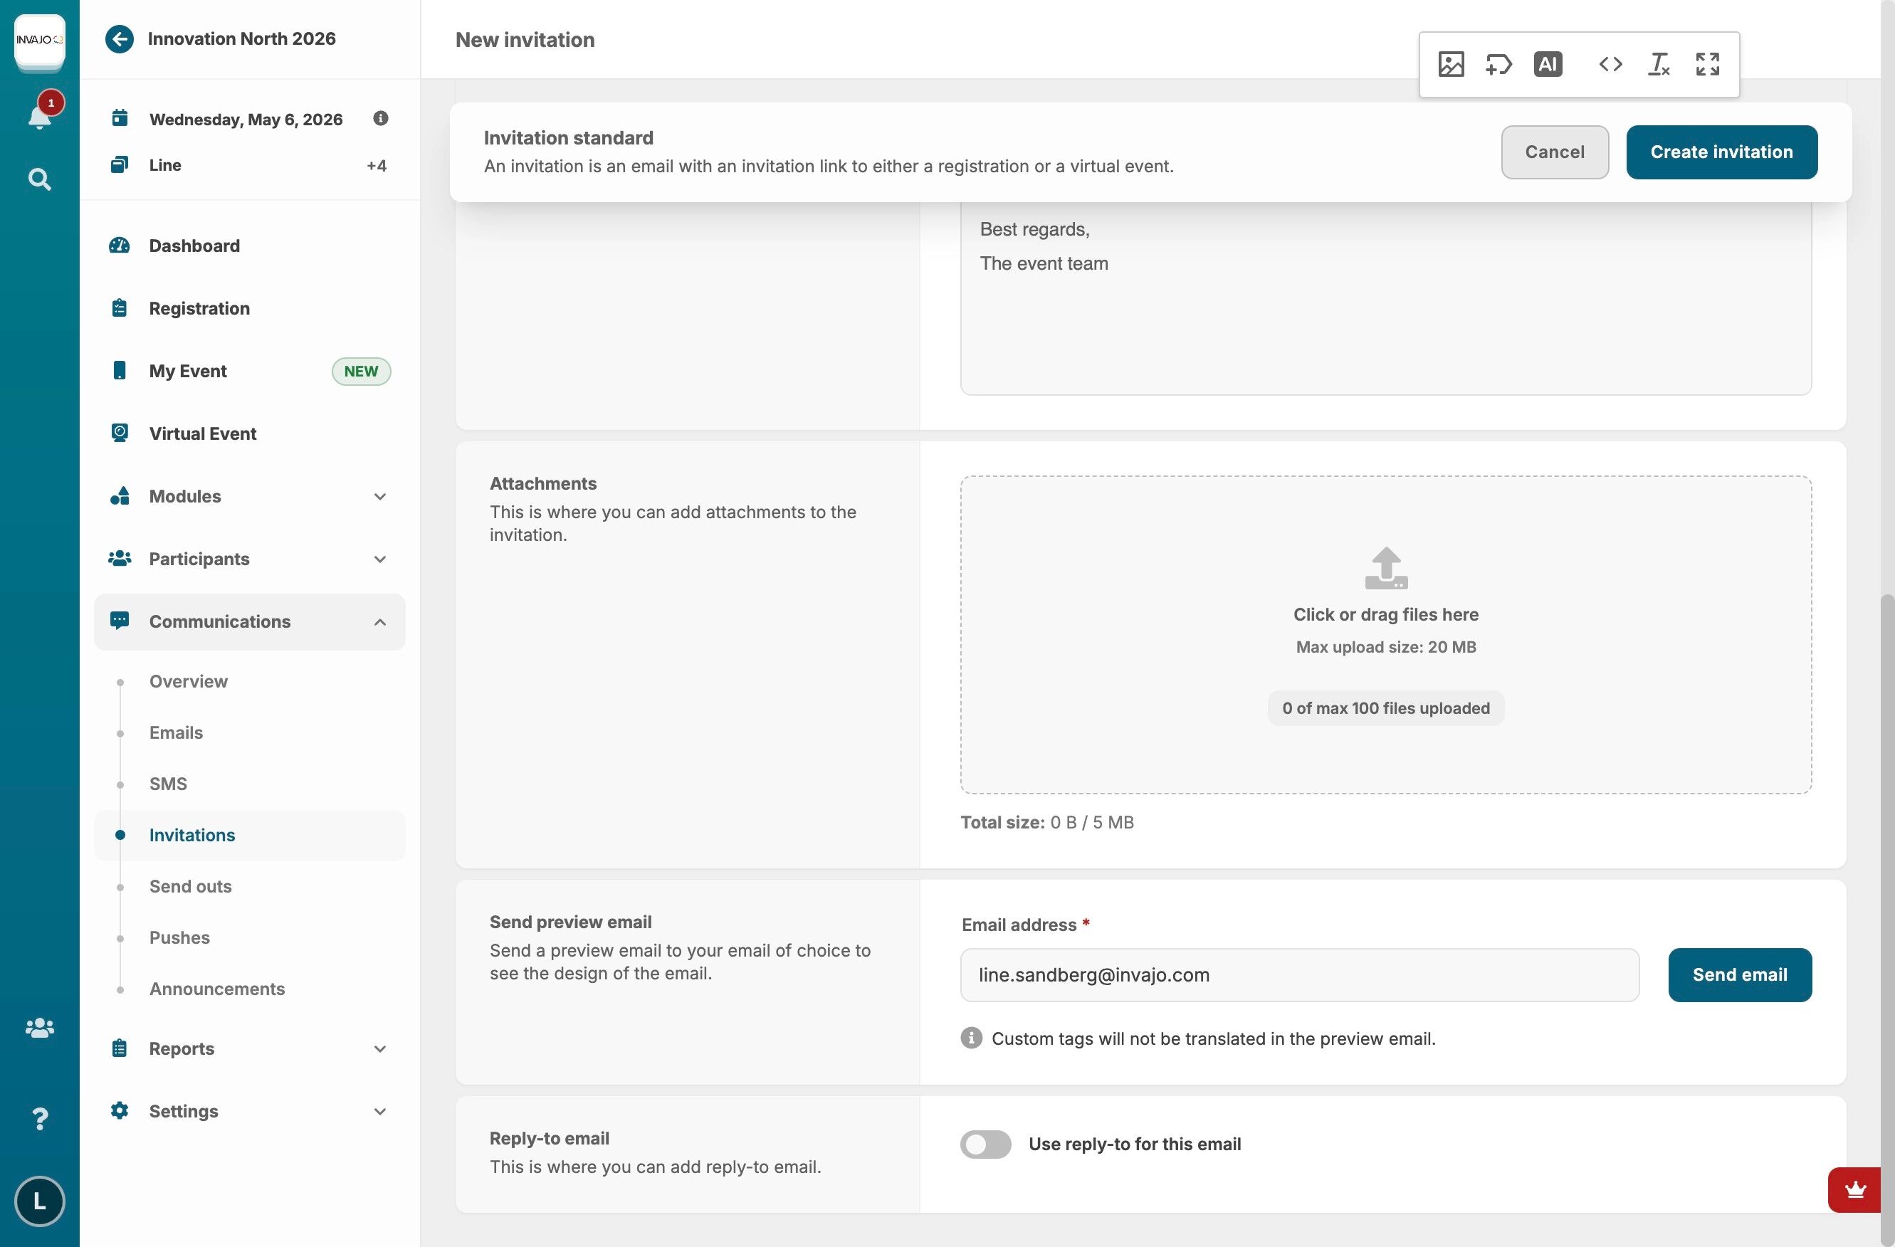Click the red crown icon

(x=1855, y=1189)
